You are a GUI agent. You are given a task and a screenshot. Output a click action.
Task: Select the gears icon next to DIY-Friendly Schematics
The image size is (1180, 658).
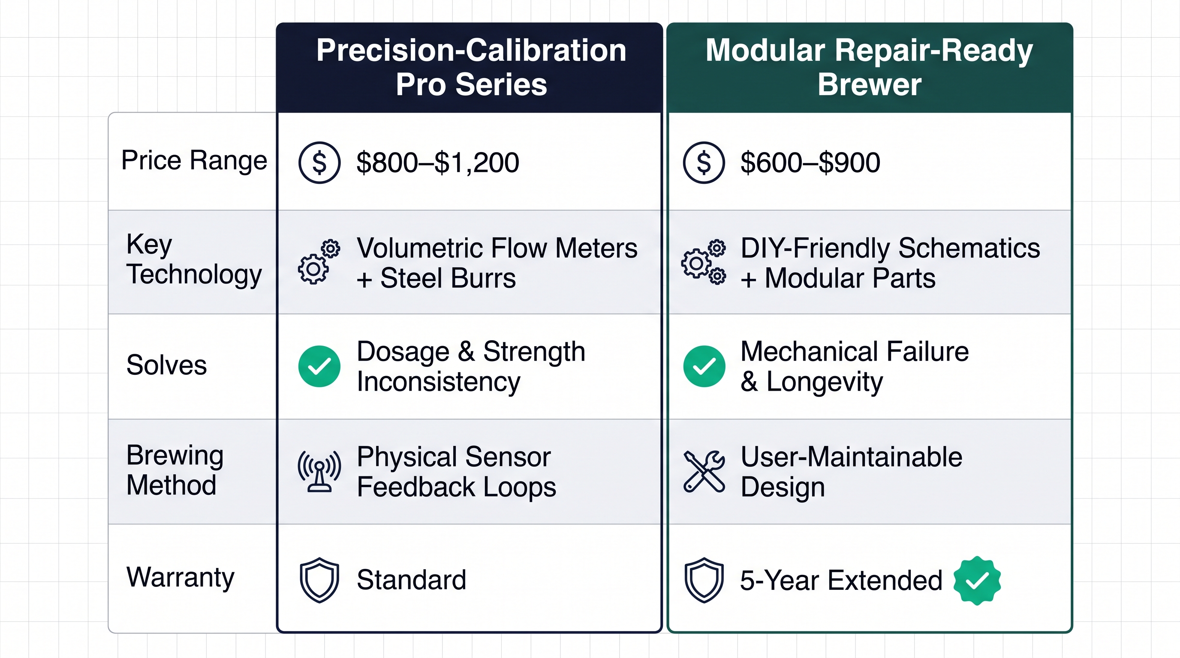pos(704,262)
